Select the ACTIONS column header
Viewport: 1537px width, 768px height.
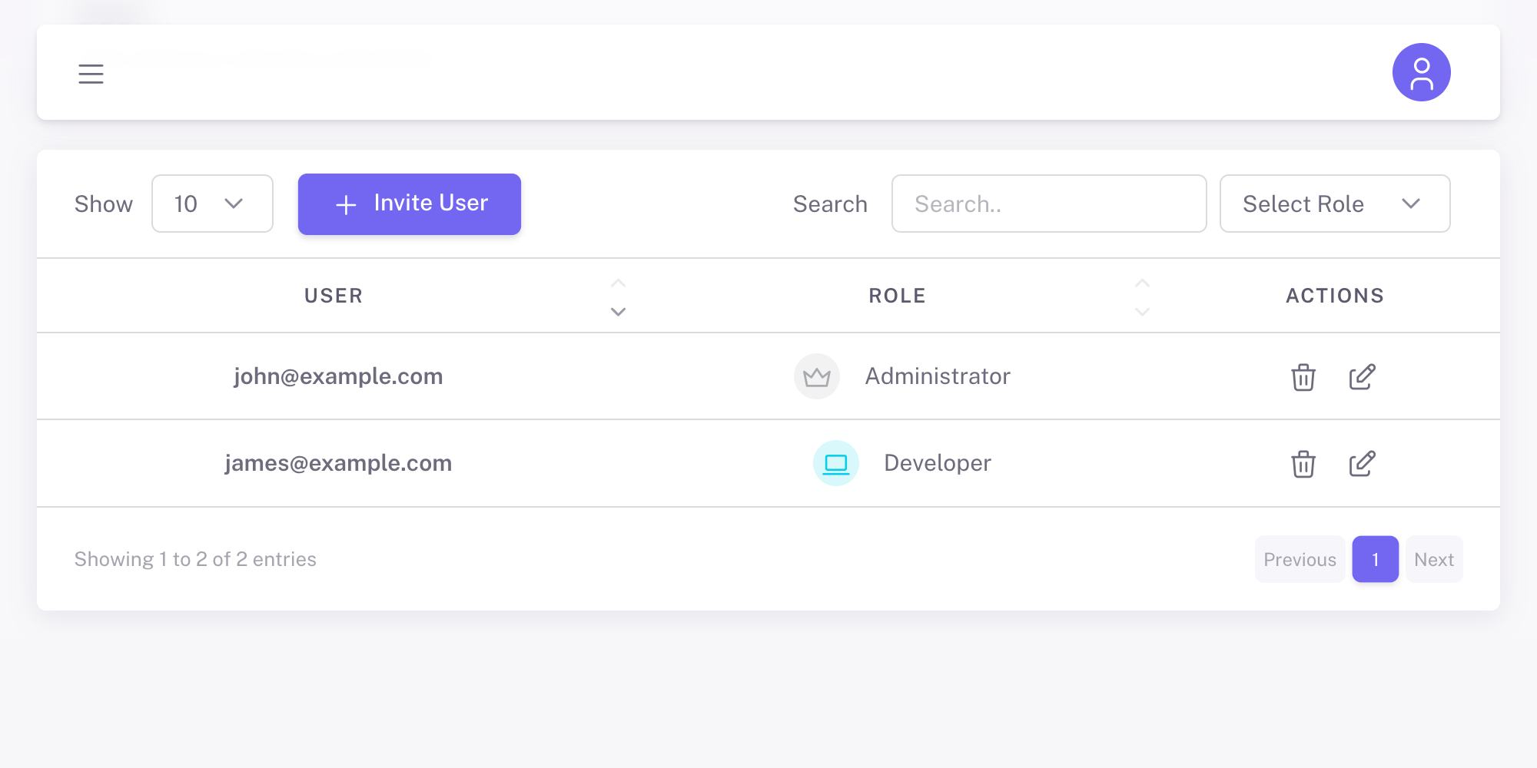(1335, 295)
